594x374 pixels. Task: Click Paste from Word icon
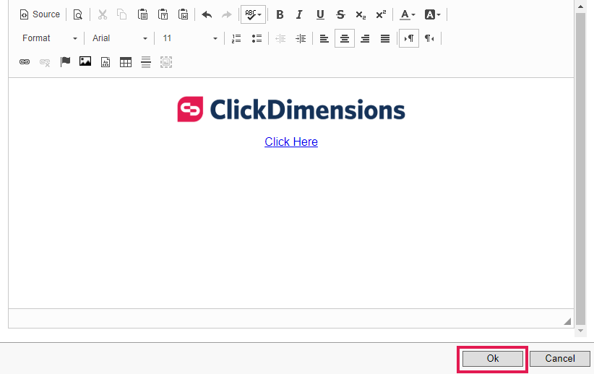tap(184, 14)
